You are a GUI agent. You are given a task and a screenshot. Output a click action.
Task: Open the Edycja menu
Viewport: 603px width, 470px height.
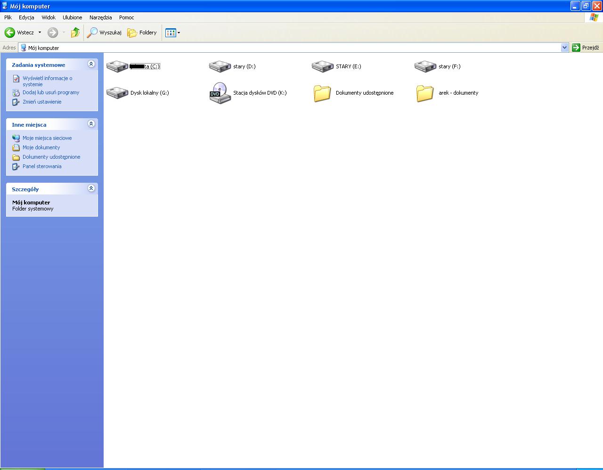tap(26, 17)
